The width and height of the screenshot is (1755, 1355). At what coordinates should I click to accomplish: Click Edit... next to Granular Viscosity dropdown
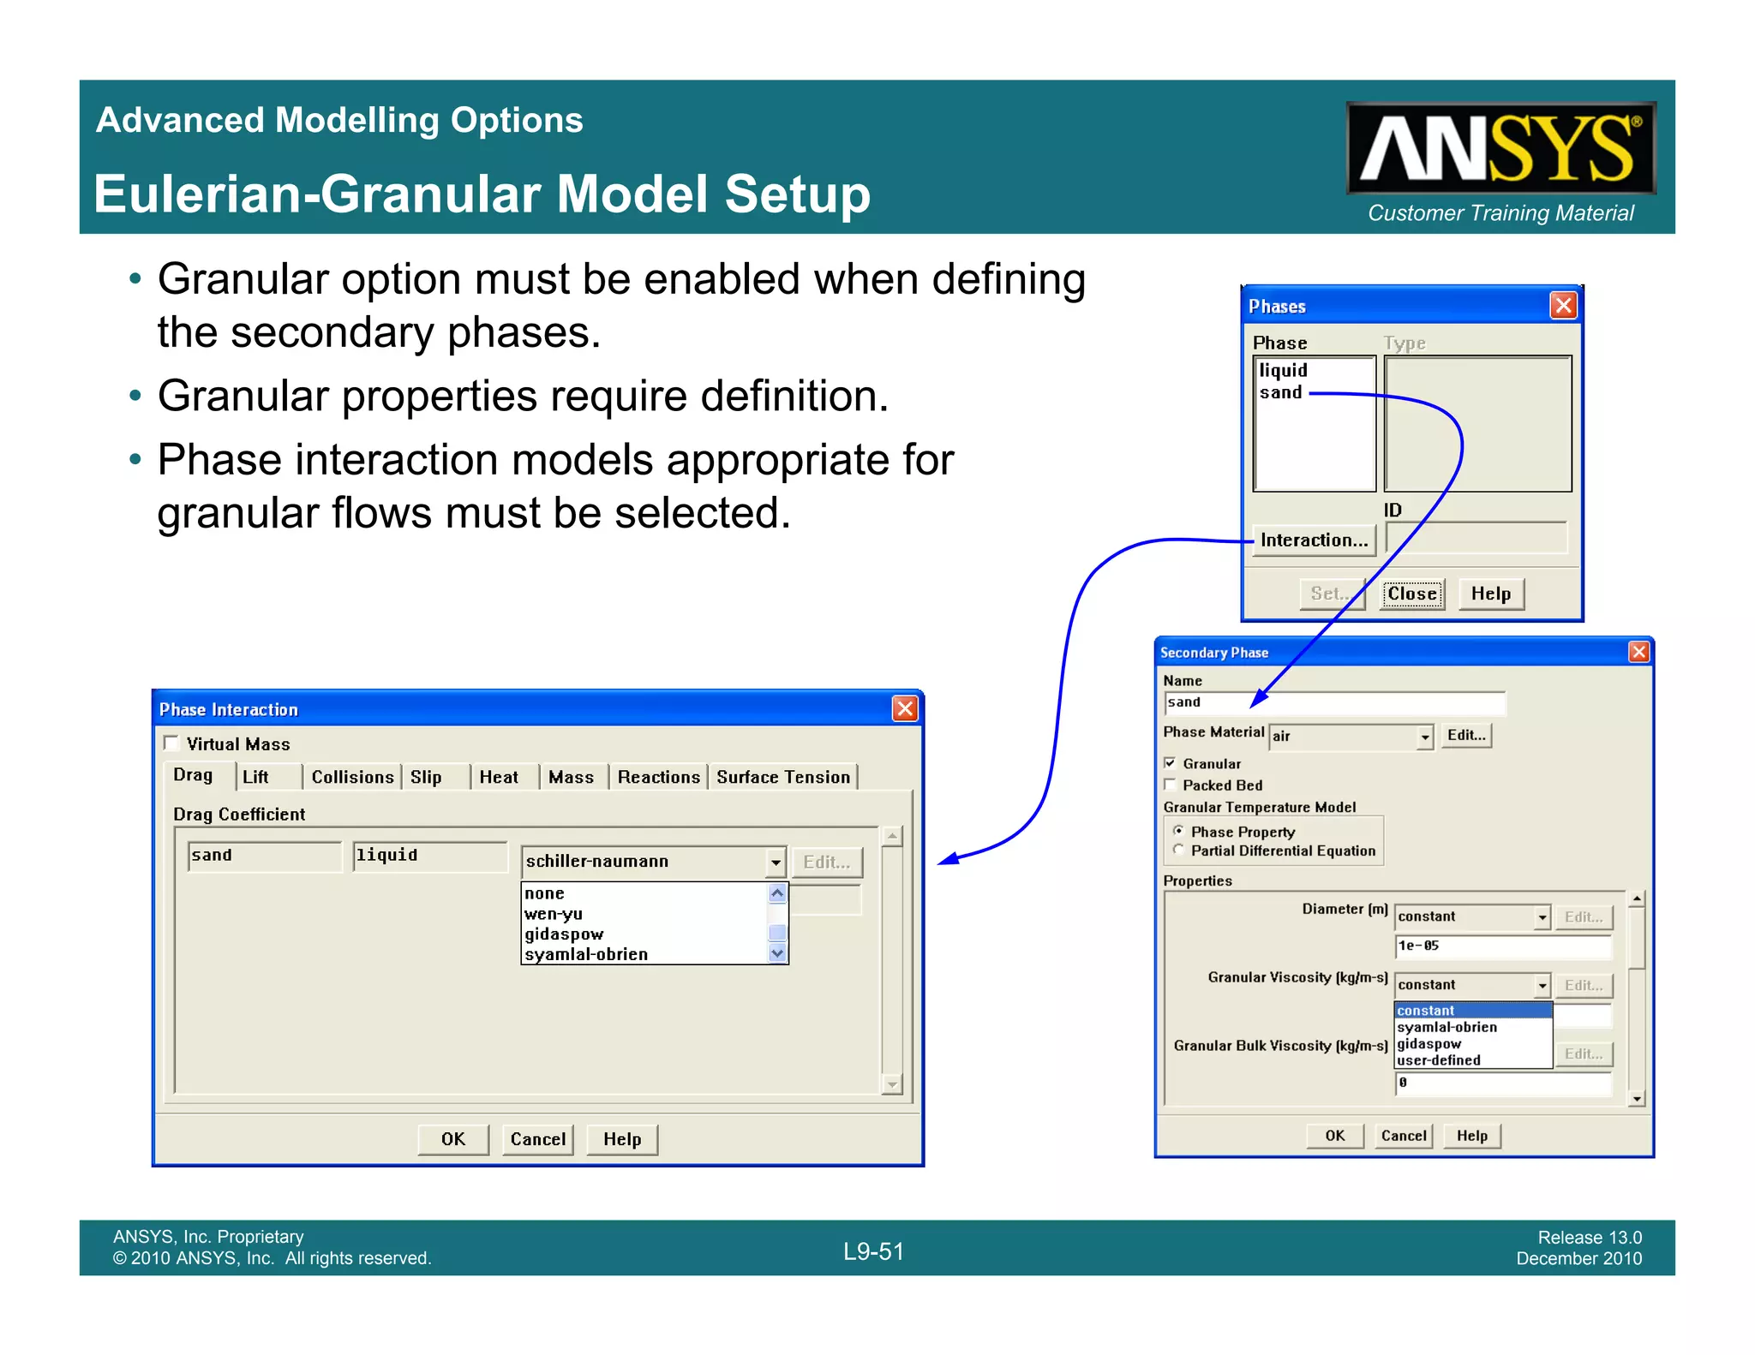[1584, 986]
